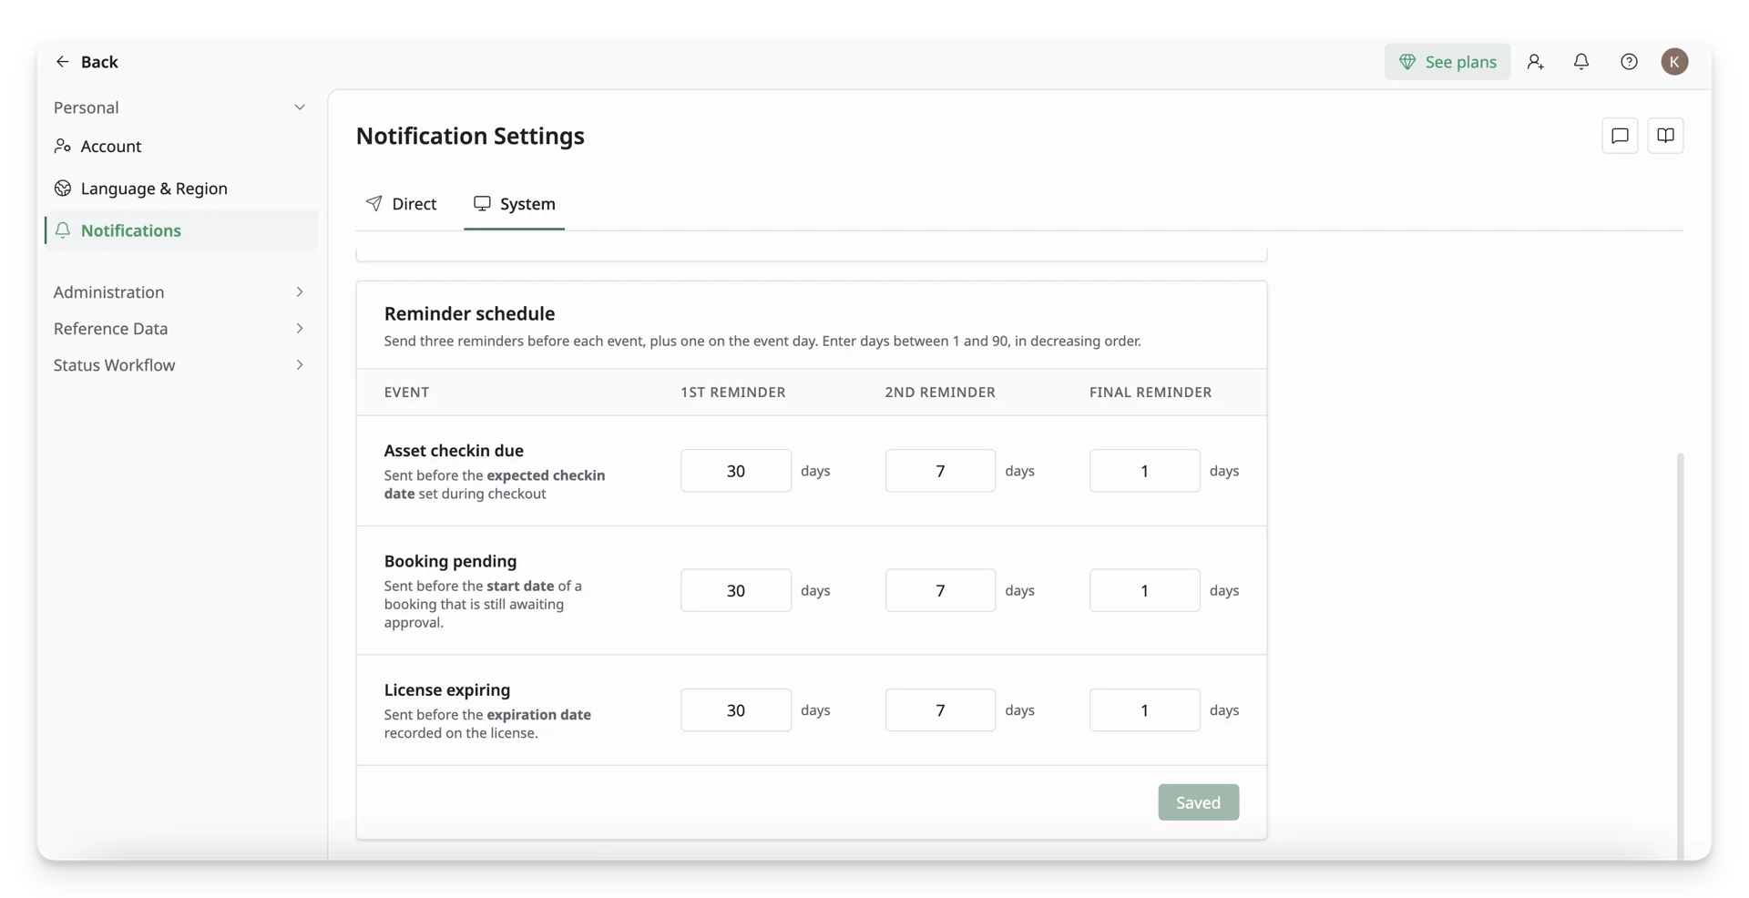Click the Saved button
The width and height of the screenshot is (1749, 898).
click(1198, 802)
